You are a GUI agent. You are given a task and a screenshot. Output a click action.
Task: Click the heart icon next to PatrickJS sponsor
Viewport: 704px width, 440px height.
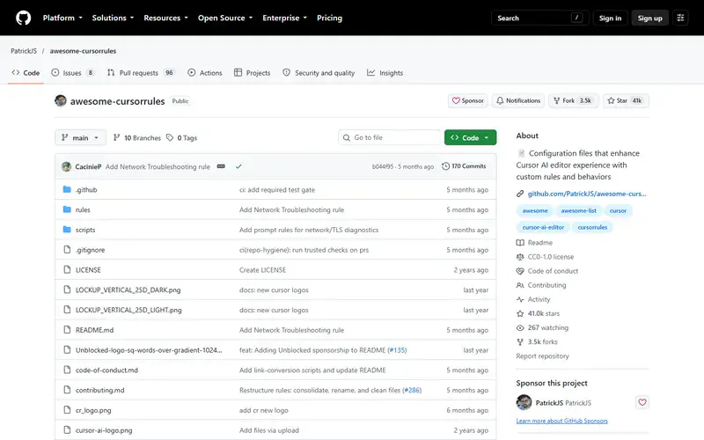pos(642,402)
